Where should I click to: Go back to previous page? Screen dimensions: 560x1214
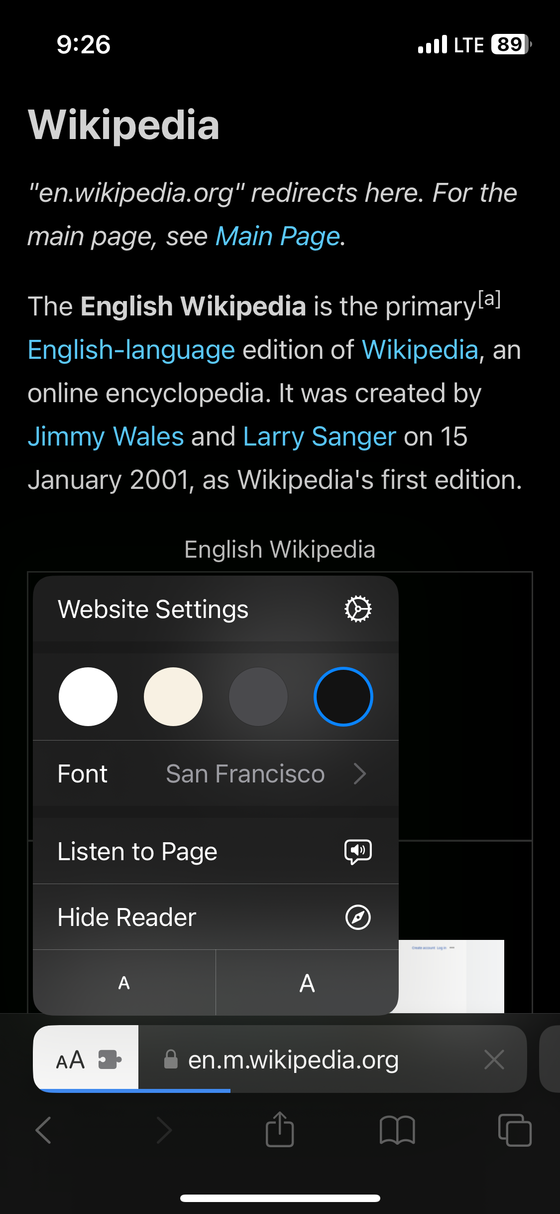[44, 1130]
